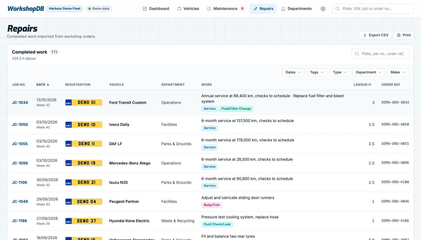Click the DEMO 21 registration plate
The width and height of the screenshot is (421, 240).
click(x=84, y=182)
